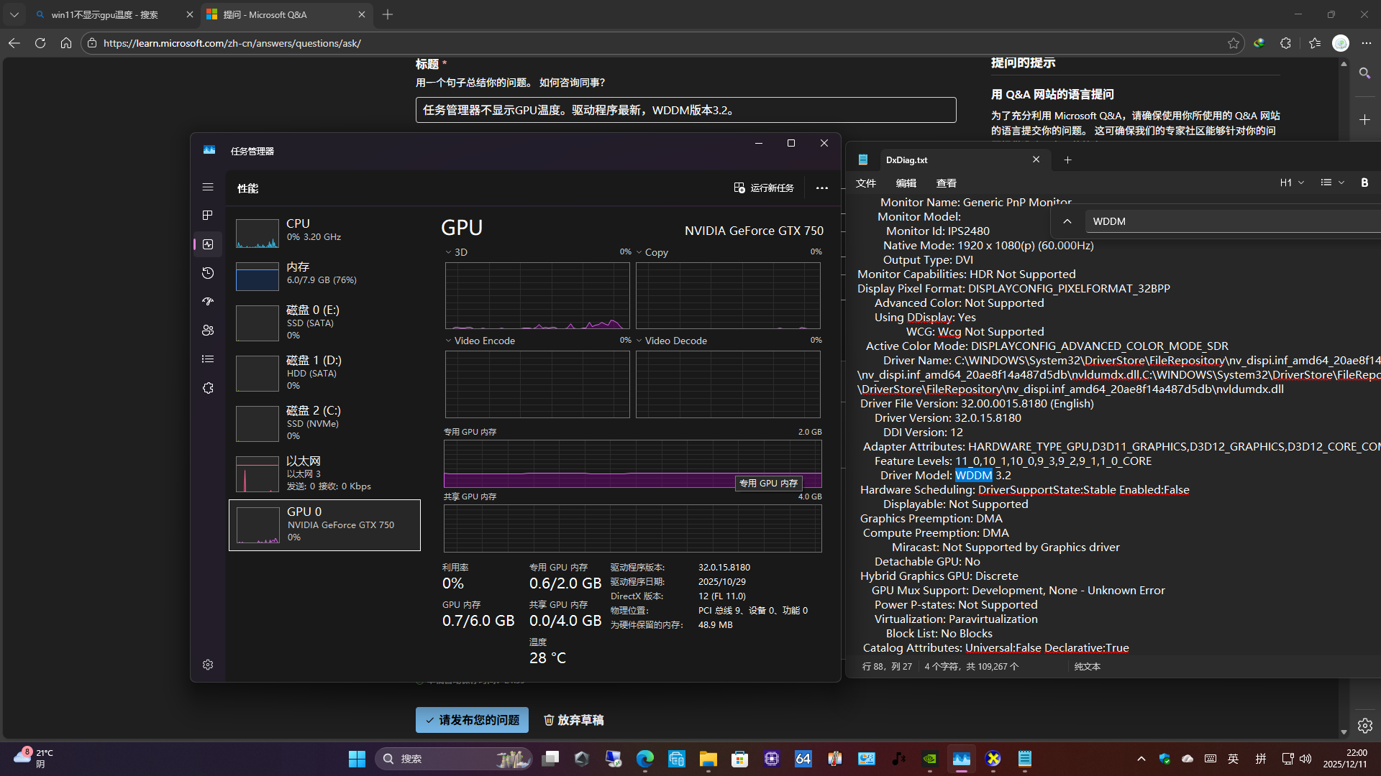Open Services page in Task Manager sidebar
This screenshot has width=1381, height=776.
(x=208, y=388)
